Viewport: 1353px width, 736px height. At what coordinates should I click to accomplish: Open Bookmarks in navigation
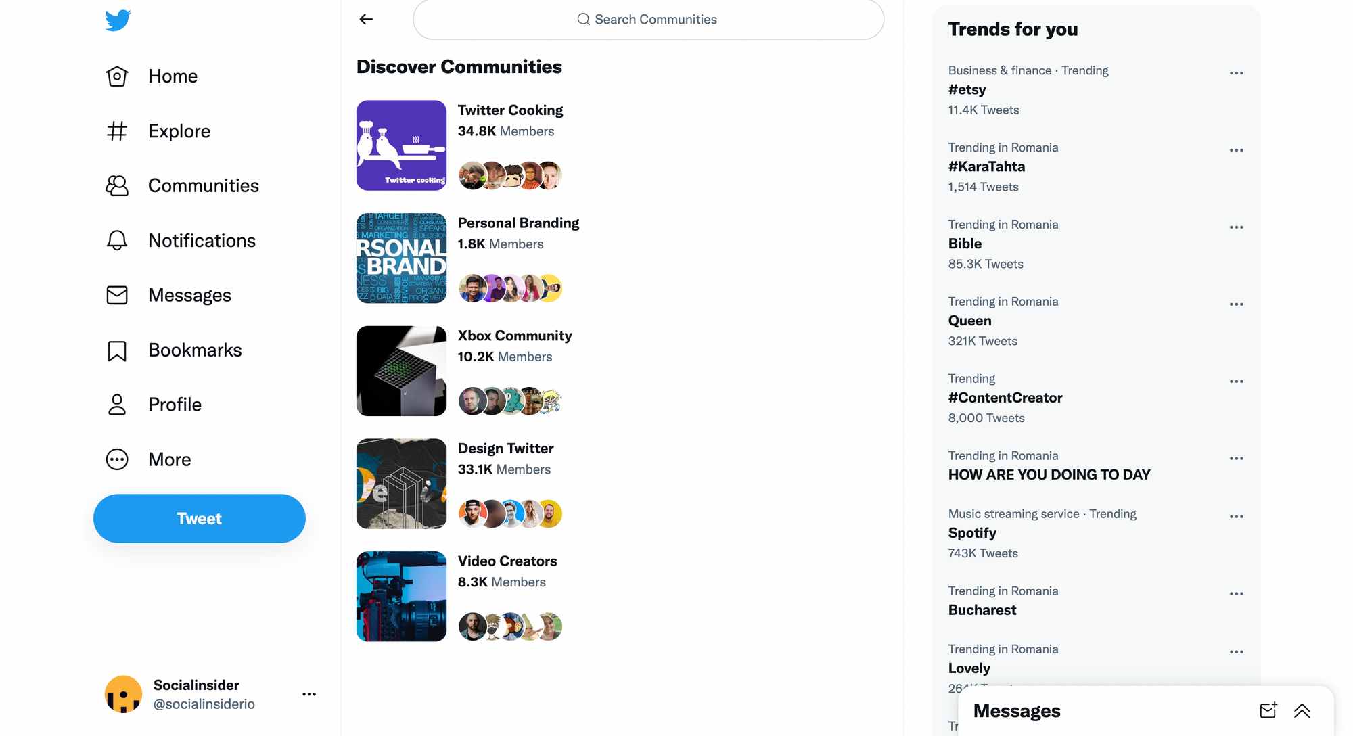(x=195, y=350)
